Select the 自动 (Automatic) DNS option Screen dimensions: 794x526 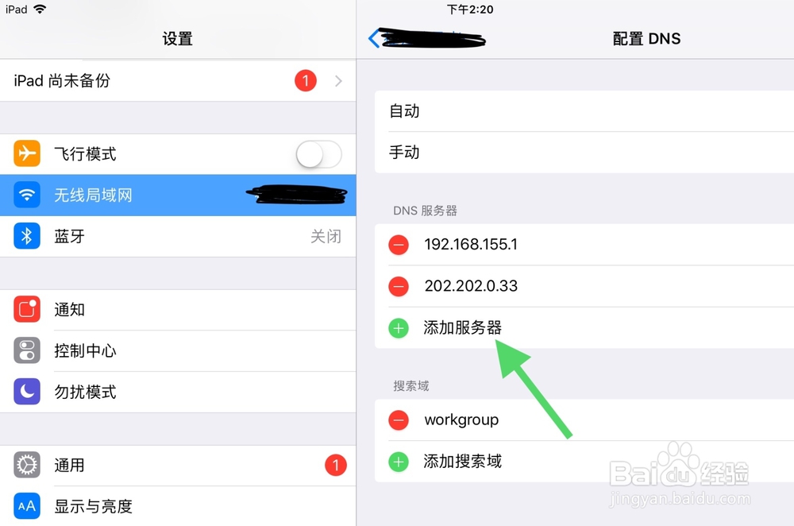pyautogui.click(x=584, y=111)
